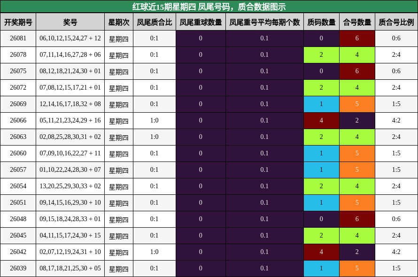Click the 质码数量 column header
This screenshot has height=277, width=418.
(x=321, y=22)
